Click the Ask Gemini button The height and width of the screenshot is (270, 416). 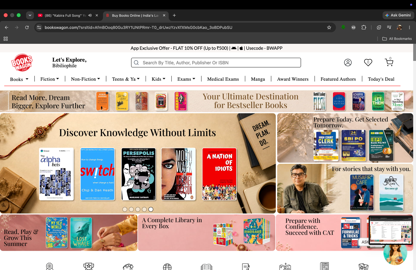coord(398,15)
